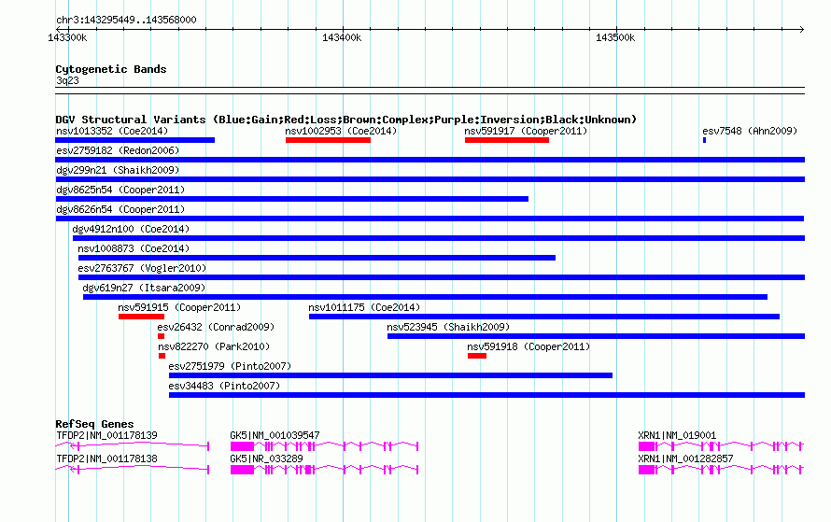Click the Cytogenetic Bands track heading

111,69
